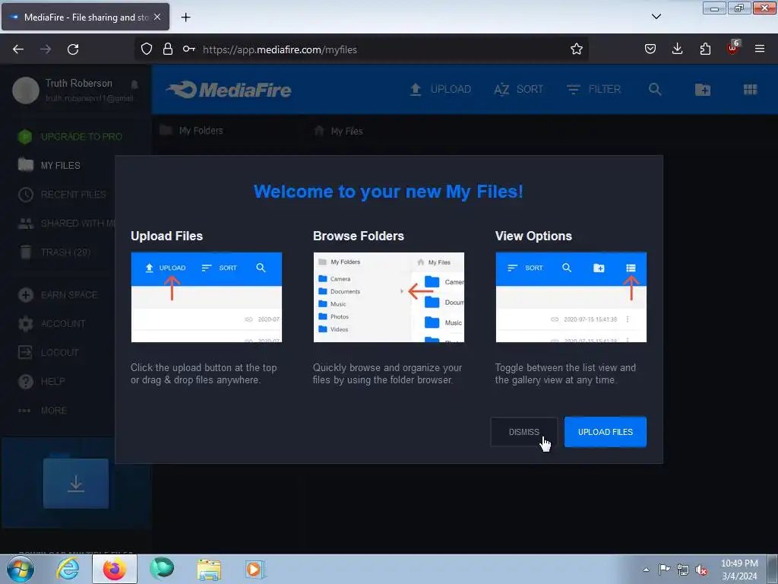Open My Files in the sidebar
The image size is (778, 584).
point(49,165)
